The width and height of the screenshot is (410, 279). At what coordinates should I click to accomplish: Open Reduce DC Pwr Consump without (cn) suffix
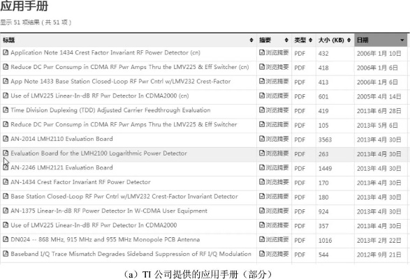[124, 124]
